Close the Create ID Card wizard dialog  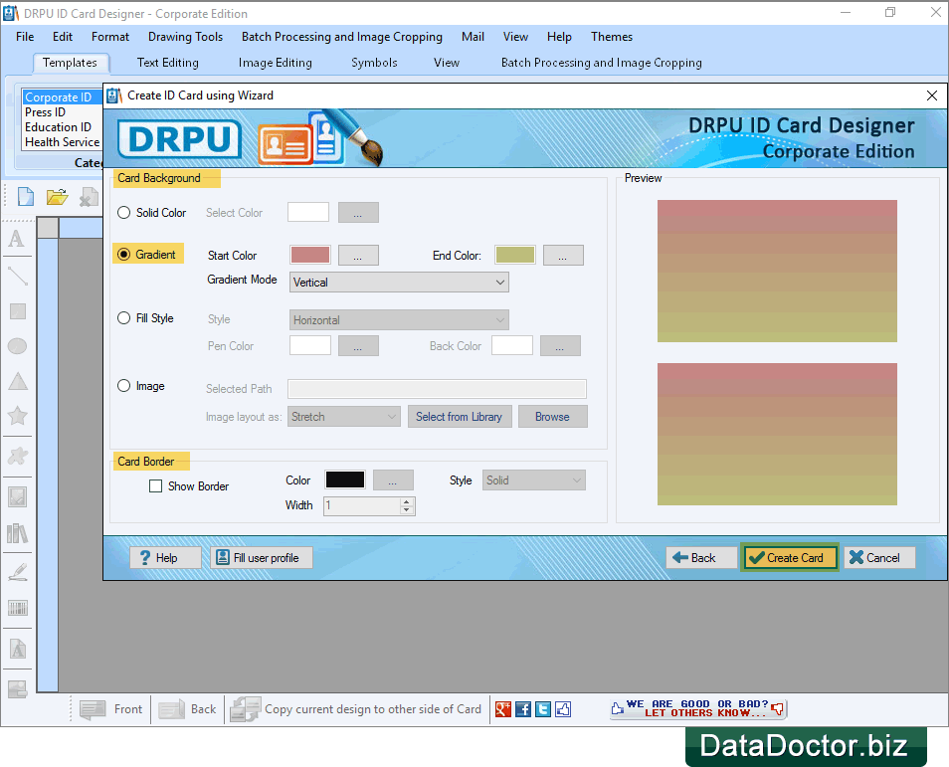coord(932,96)
